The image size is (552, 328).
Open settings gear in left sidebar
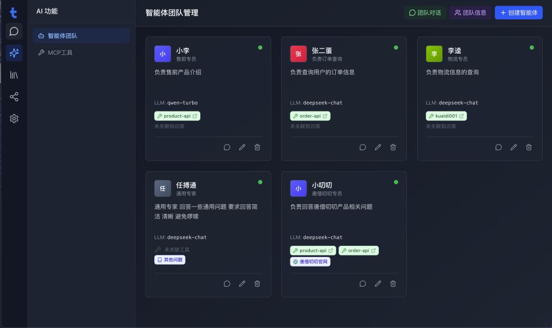pyautogui.click(x=14, y=119)
